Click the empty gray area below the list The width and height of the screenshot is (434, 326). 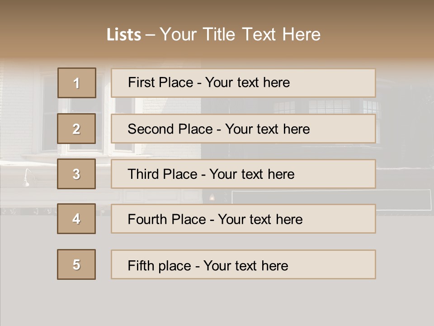[x=217, y=303]
